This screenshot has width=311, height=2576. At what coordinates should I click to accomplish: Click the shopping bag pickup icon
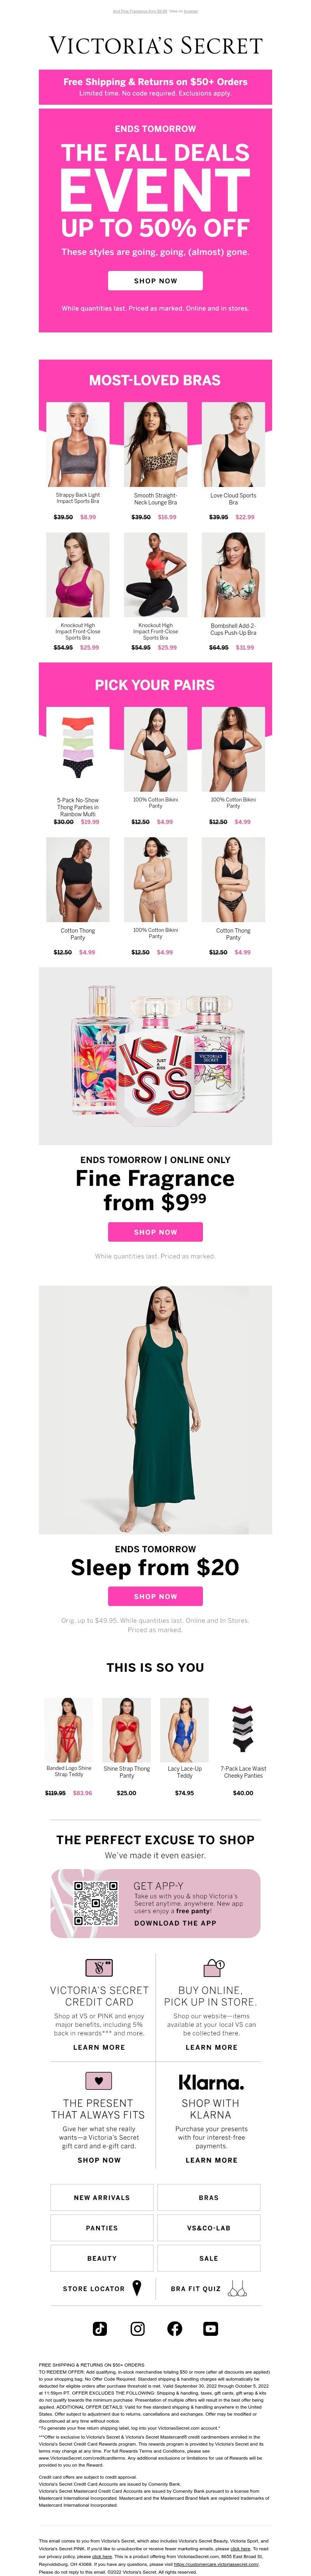point(211,1967)
